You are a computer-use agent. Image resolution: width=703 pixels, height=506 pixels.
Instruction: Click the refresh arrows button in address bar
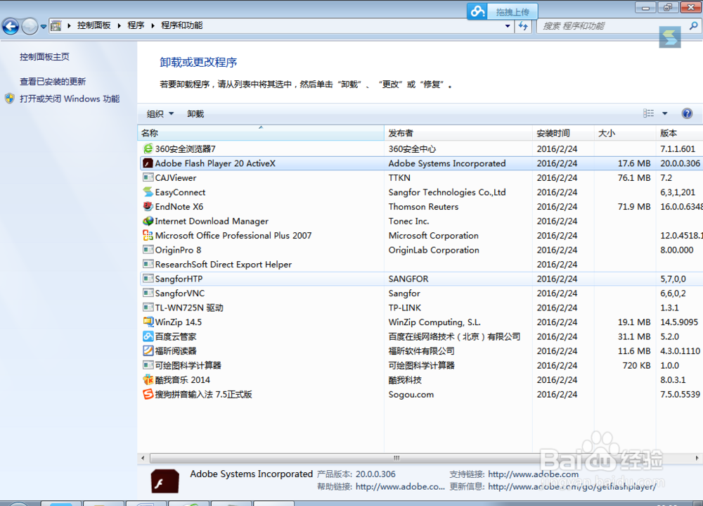tap(523, 25)
